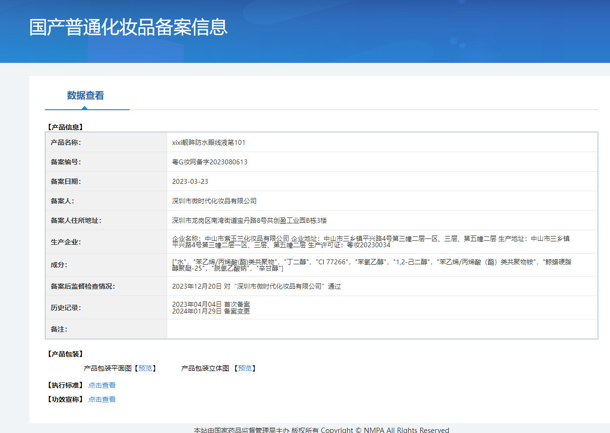Click the 2023年12月20日 supervision check result
This screenshot has width=610, height=433.
point(256,286)
